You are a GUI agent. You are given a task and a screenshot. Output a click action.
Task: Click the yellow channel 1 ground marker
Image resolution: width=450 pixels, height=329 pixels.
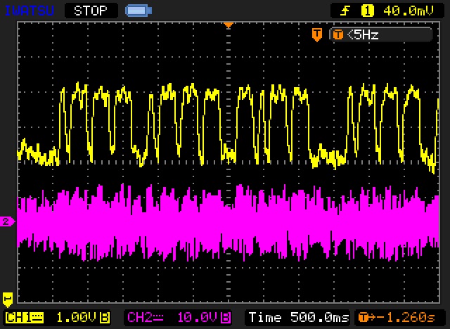pos(7,299)
